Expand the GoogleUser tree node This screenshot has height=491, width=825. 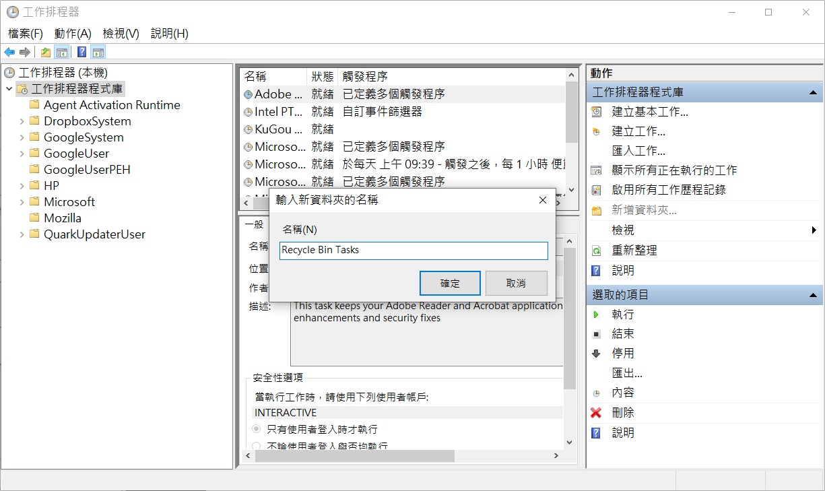(22, 154)
